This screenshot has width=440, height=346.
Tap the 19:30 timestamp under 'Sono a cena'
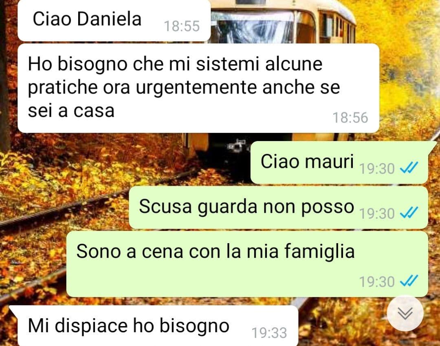(x=377, y=282)
